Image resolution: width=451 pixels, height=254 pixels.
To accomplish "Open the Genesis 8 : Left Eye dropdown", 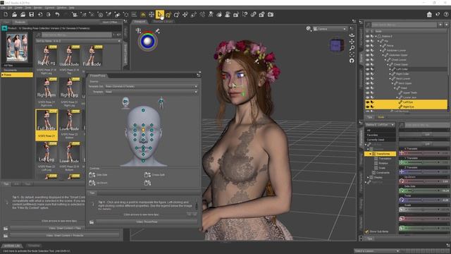I will point(380,125).
